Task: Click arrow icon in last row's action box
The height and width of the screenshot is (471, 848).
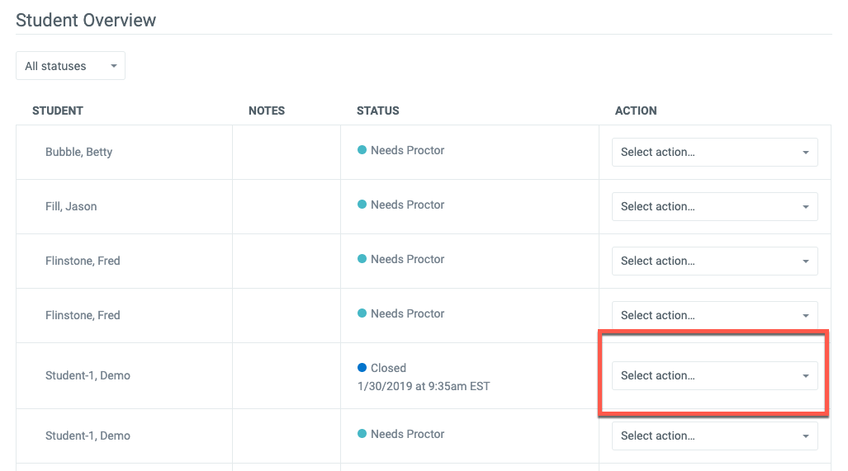Action: pos(805,436)
